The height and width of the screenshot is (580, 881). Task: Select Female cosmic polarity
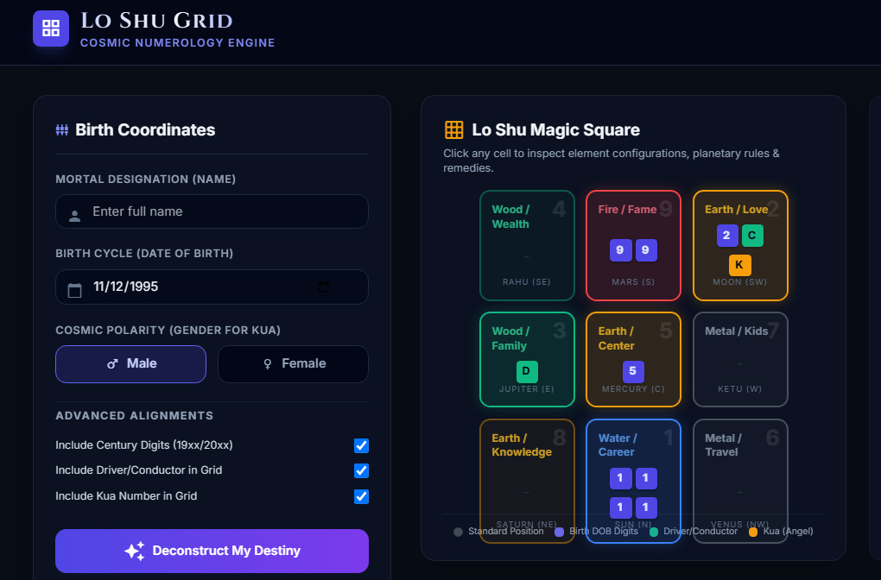pos(294,364)
